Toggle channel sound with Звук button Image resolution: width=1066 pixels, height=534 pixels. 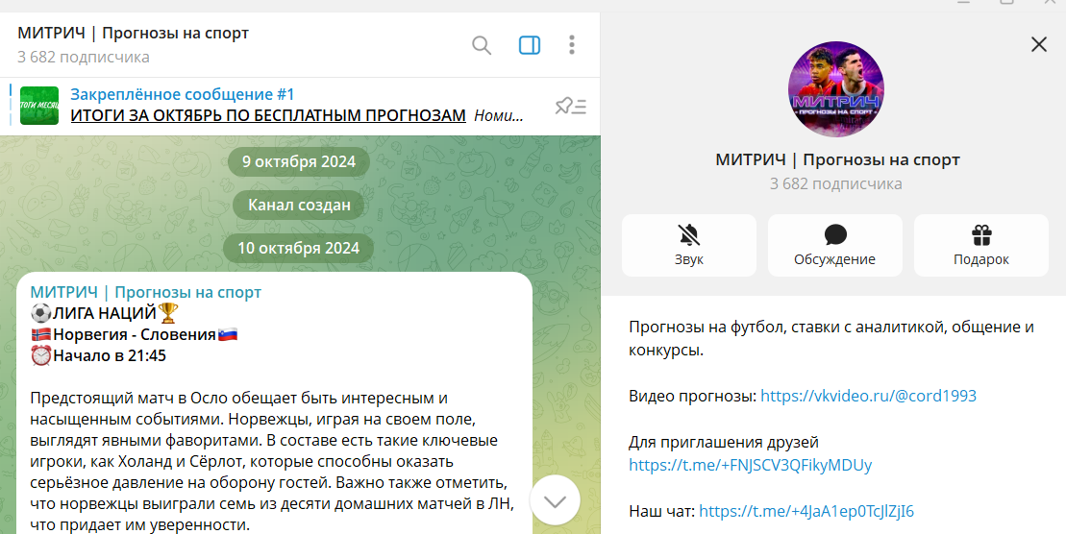[688, 245]
